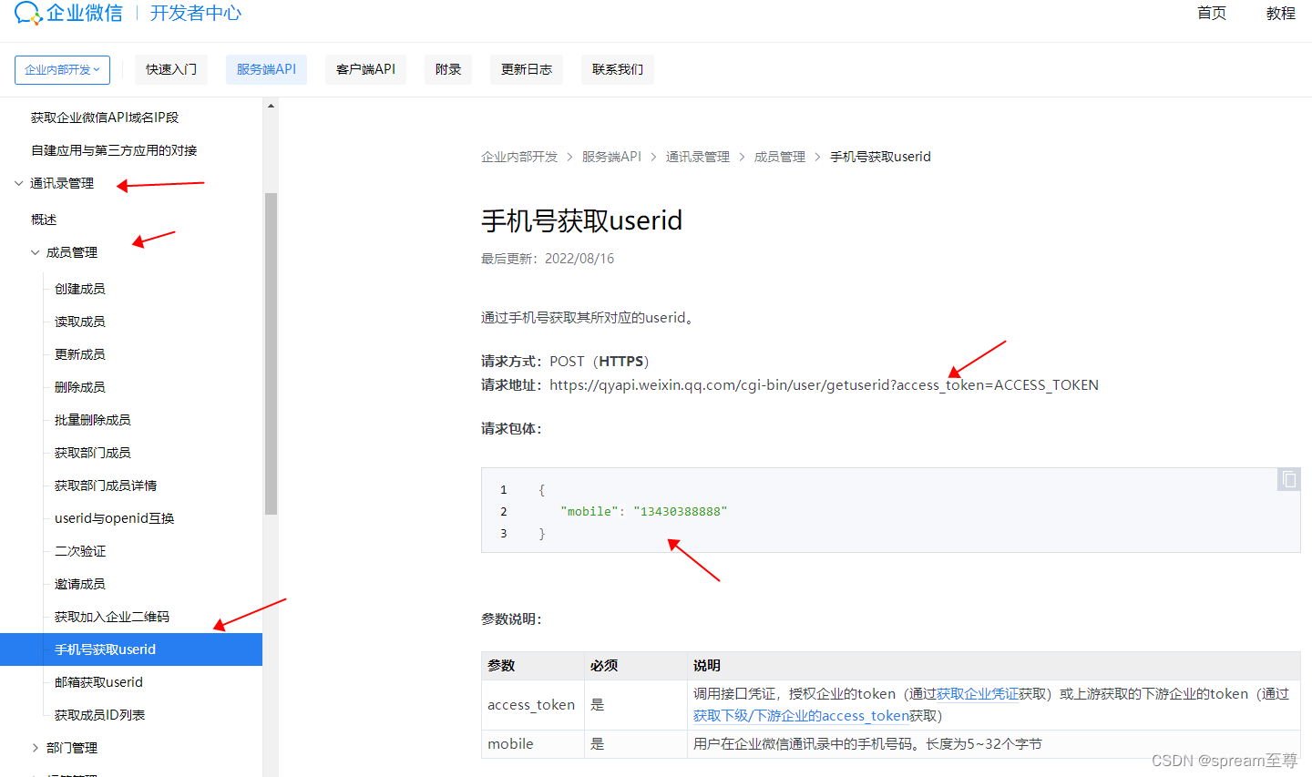Click the sidebar scrollbar thumb
Image resolution: width=1312 pixels, height=777 pixels.
coord(271,353)
